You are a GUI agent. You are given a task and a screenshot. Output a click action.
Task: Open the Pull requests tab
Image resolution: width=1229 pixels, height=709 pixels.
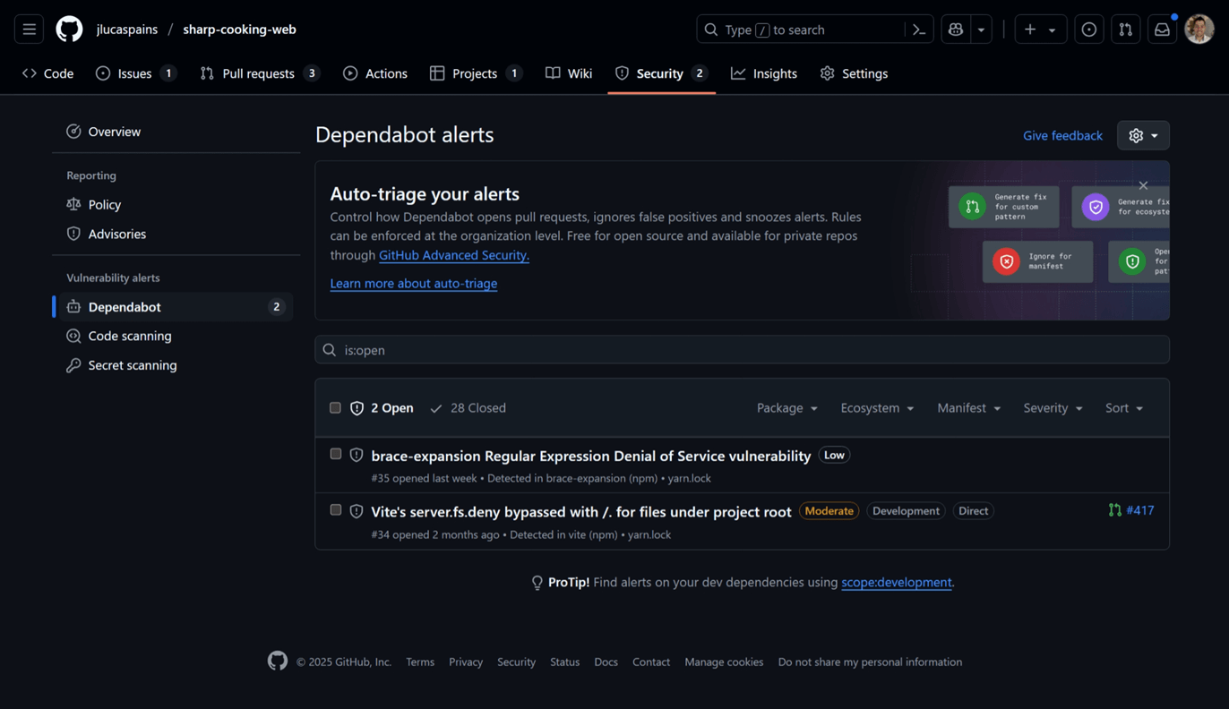pos(260,73)
